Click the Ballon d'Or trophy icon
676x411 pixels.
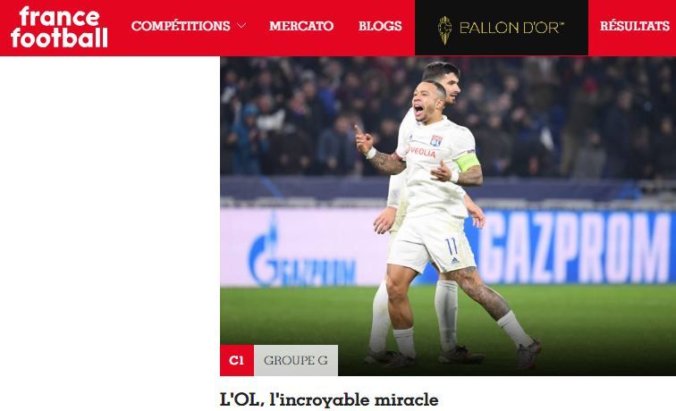[x=444, y=30]
